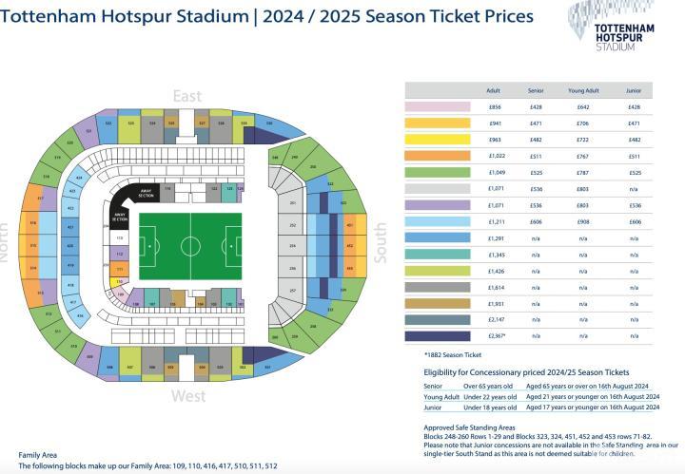Click the East stand label

pos(187,97)
